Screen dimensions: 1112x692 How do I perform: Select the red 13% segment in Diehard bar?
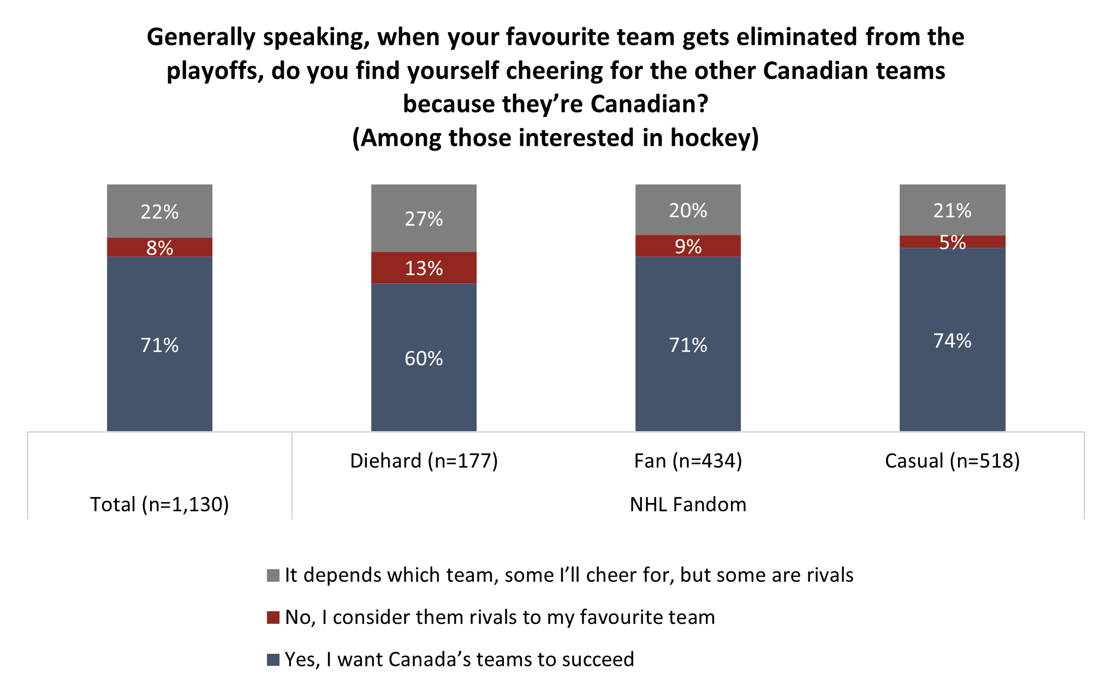pos(424,268)
